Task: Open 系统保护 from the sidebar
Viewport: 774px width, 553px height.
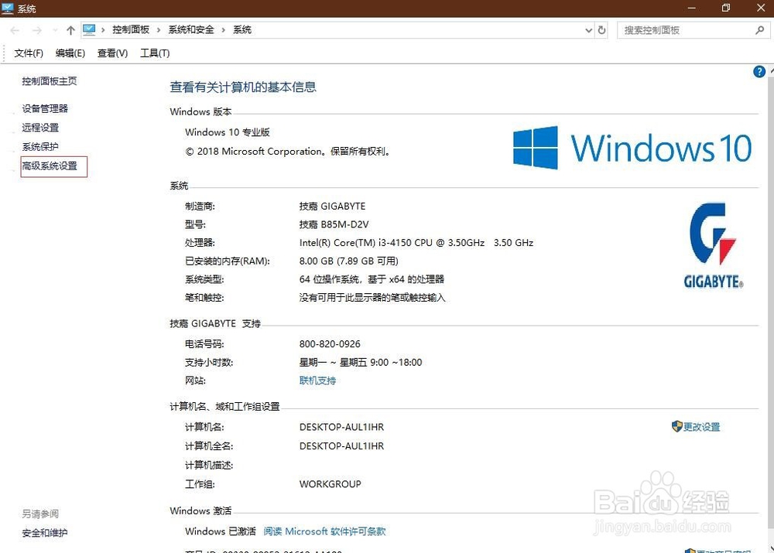Action: (x=40, y=146)
